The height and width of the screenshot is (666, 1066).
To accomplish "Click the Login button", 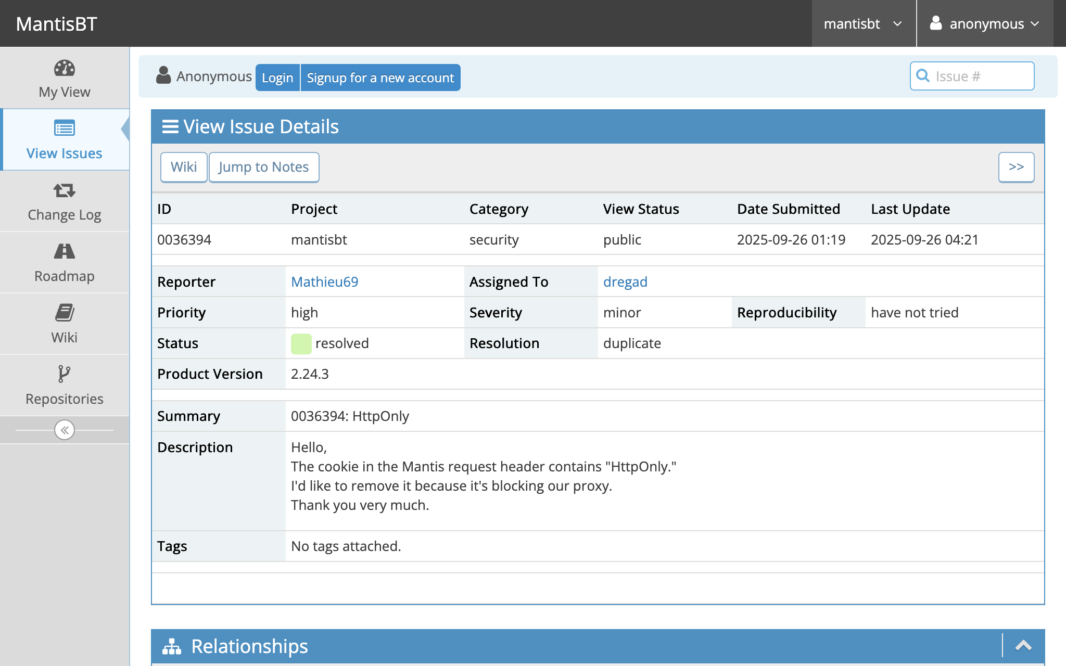I will (277, 78).
